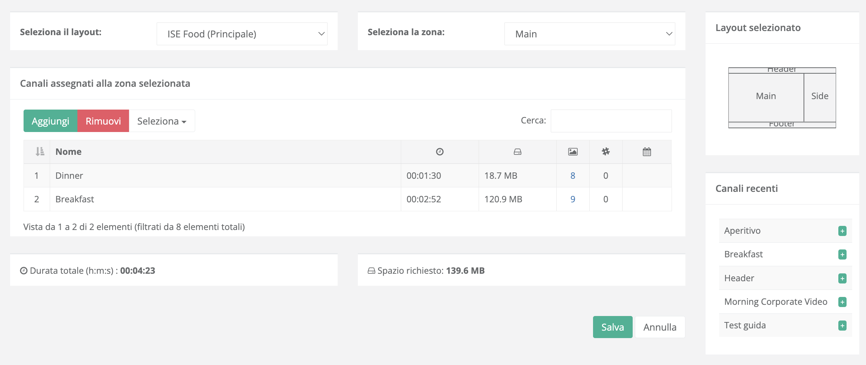
Task: Save changes with the Salva button
Action: [612, 327]
